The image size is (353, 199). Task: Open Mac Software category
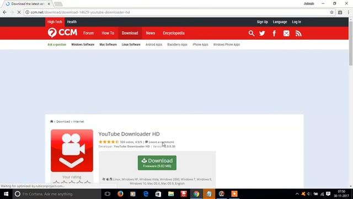click(108, 44)
